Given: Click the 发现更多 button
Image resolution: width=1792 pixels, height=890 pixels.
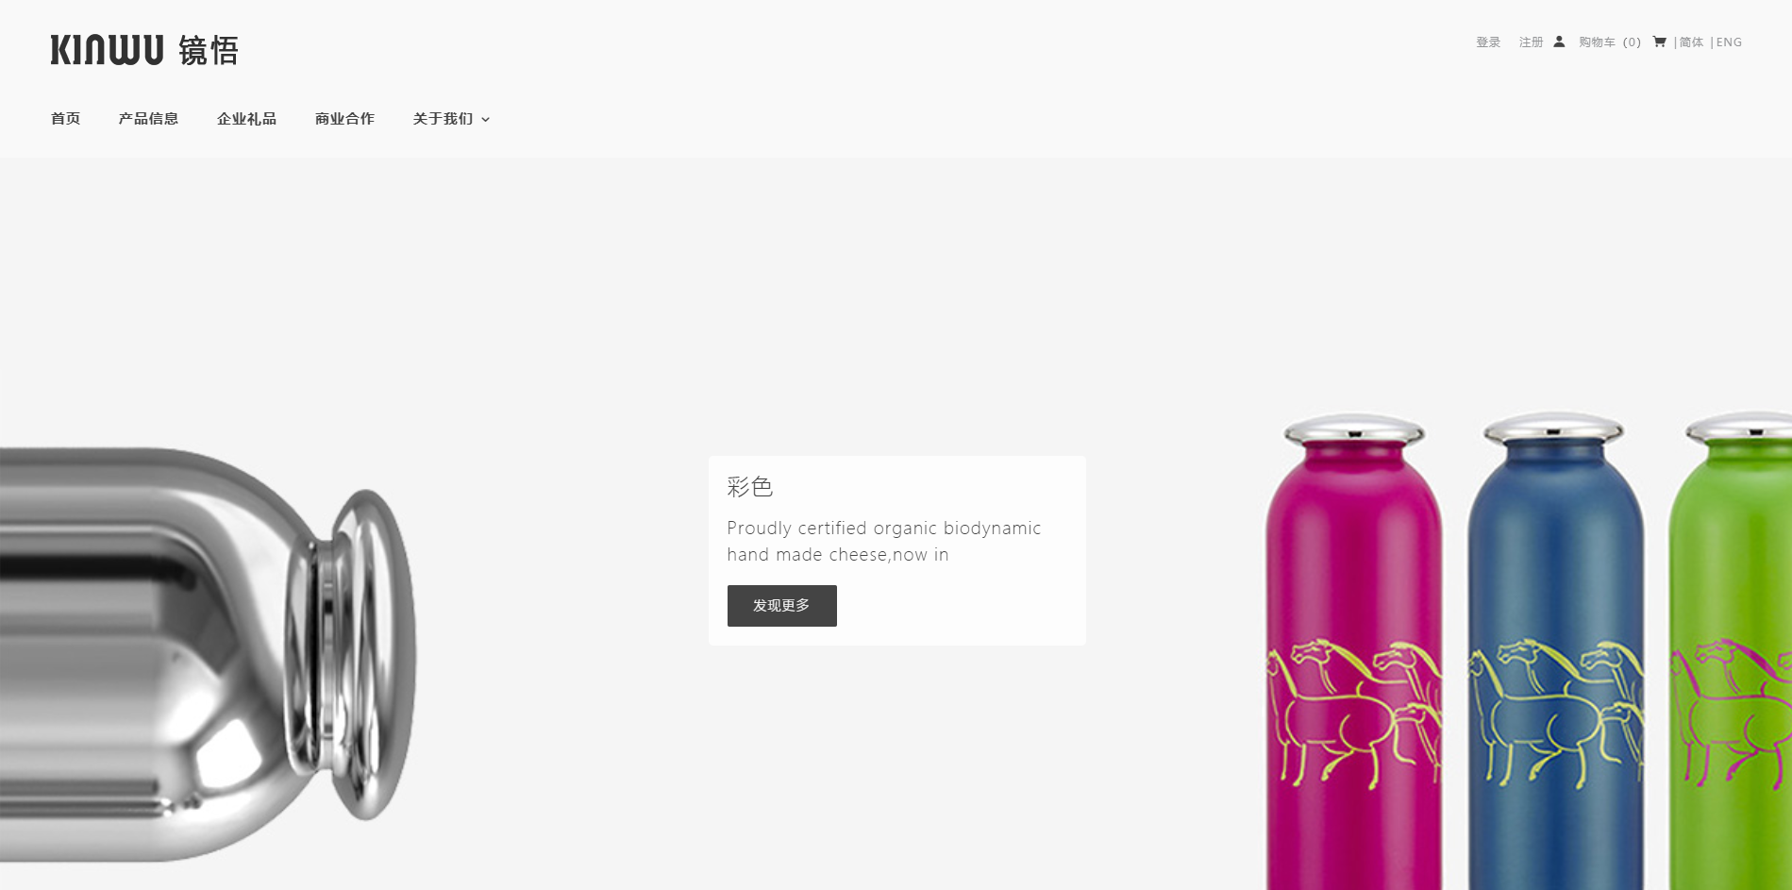Looking at the screenshot, I should click(781, 606).
